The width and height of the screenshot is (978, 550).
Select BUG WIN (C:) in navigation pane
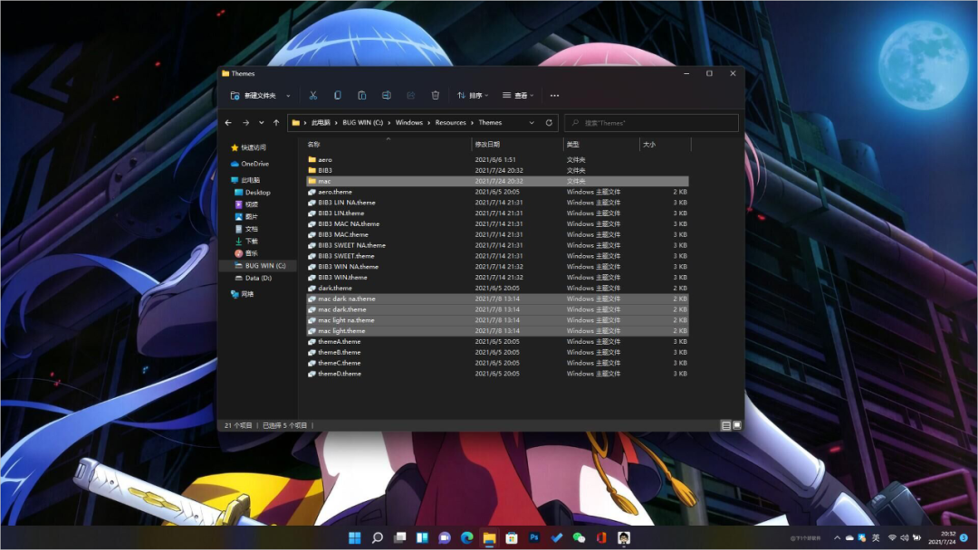[x=264, y=266]
